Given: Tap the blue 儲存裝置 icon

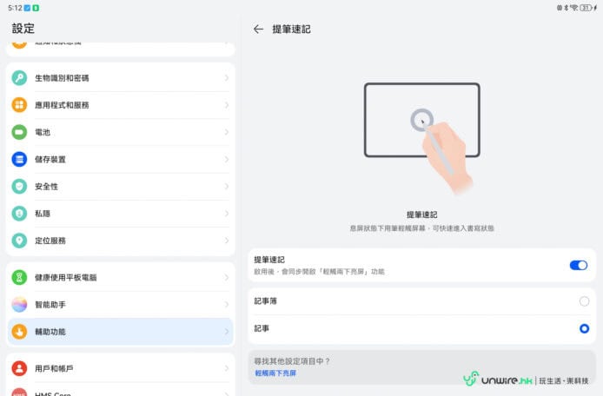Looking at the screenshot, I should (x=19, y=159).
